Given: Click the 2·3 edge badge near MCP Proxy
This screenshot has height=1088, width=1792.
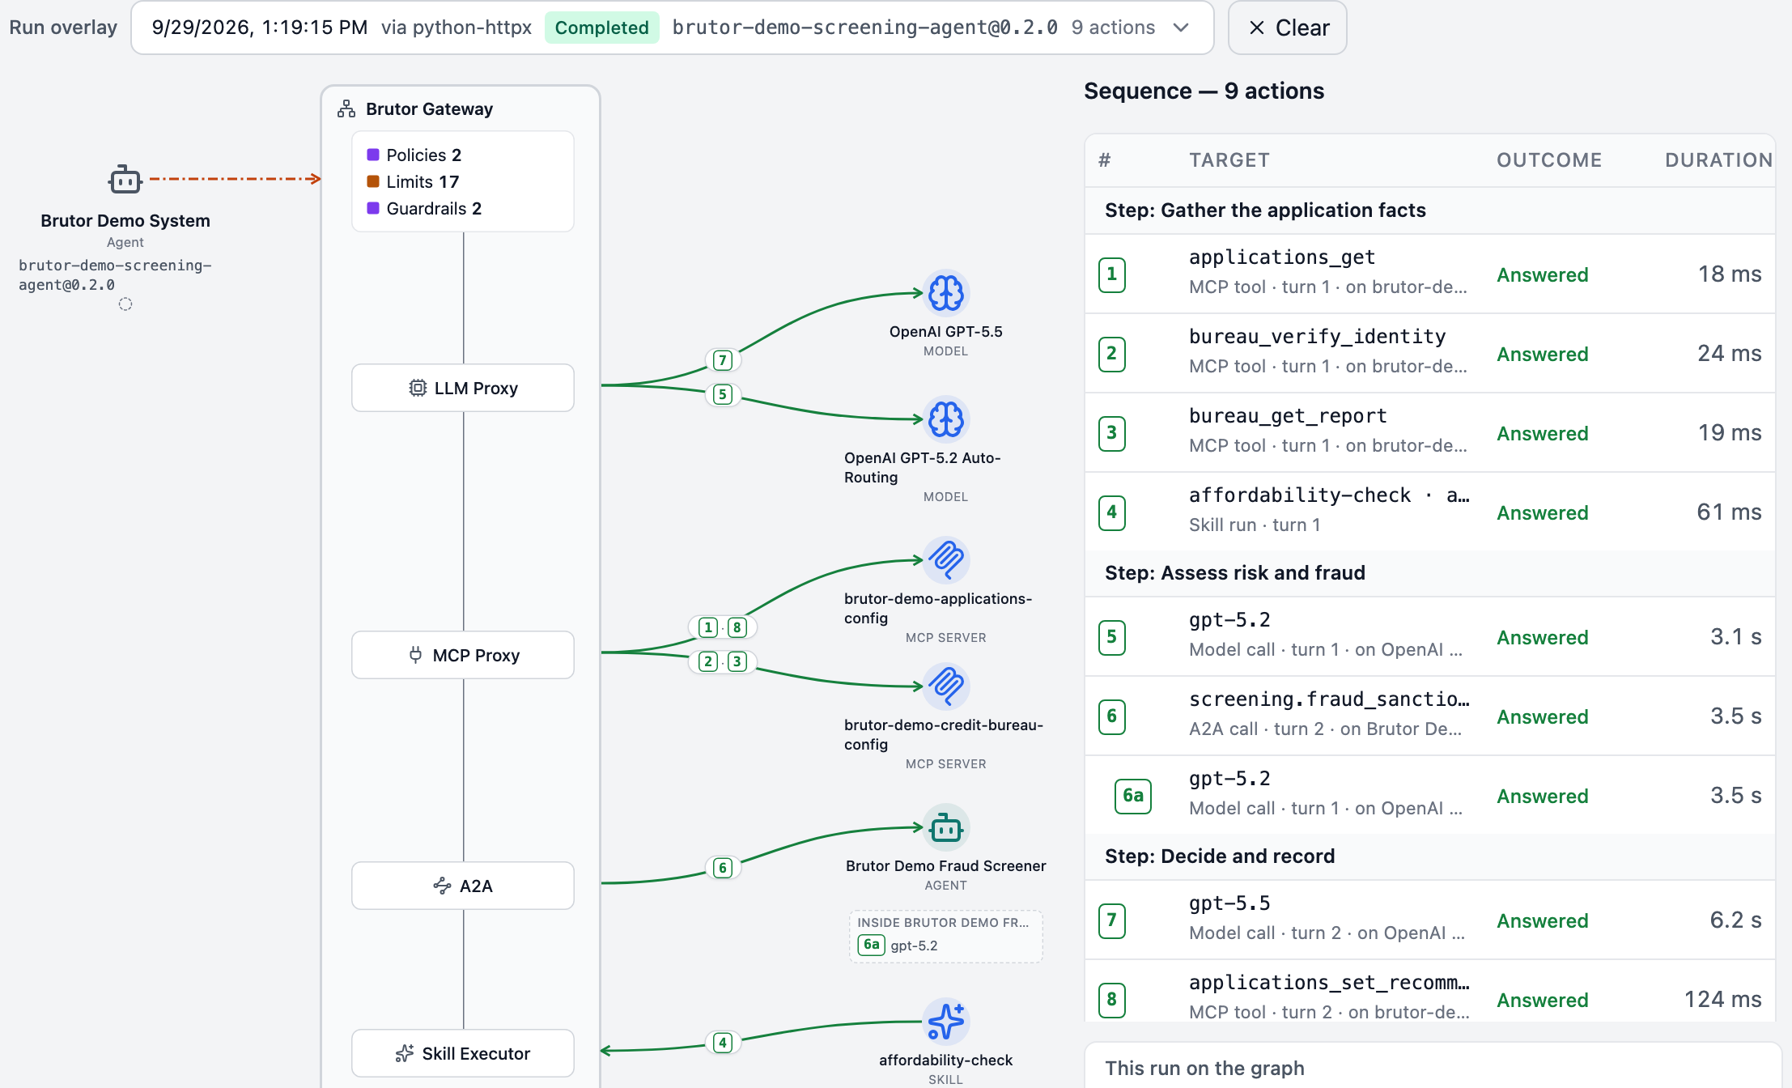Looking at the screenshot, I should coord(723,661).
